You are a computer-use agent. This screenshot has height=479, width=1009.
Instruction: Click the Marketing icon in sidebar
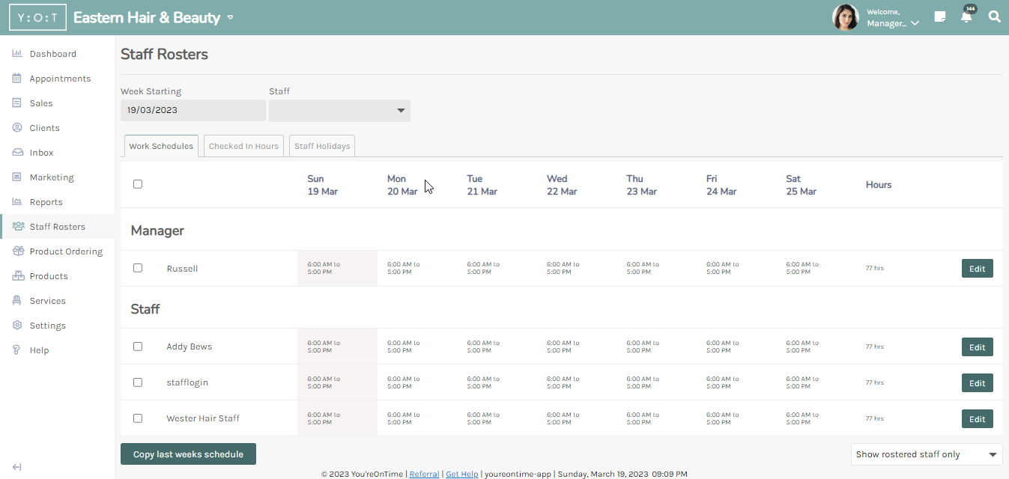coord(17,177)
